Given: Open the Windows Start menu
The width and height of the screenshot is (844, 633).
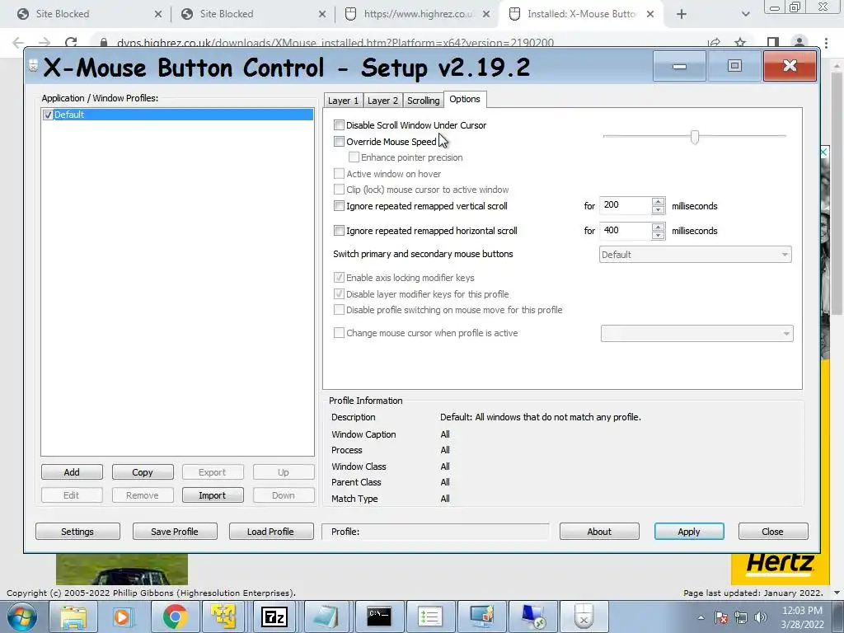Looking at the screenshot, I should [x=21, y=617].
